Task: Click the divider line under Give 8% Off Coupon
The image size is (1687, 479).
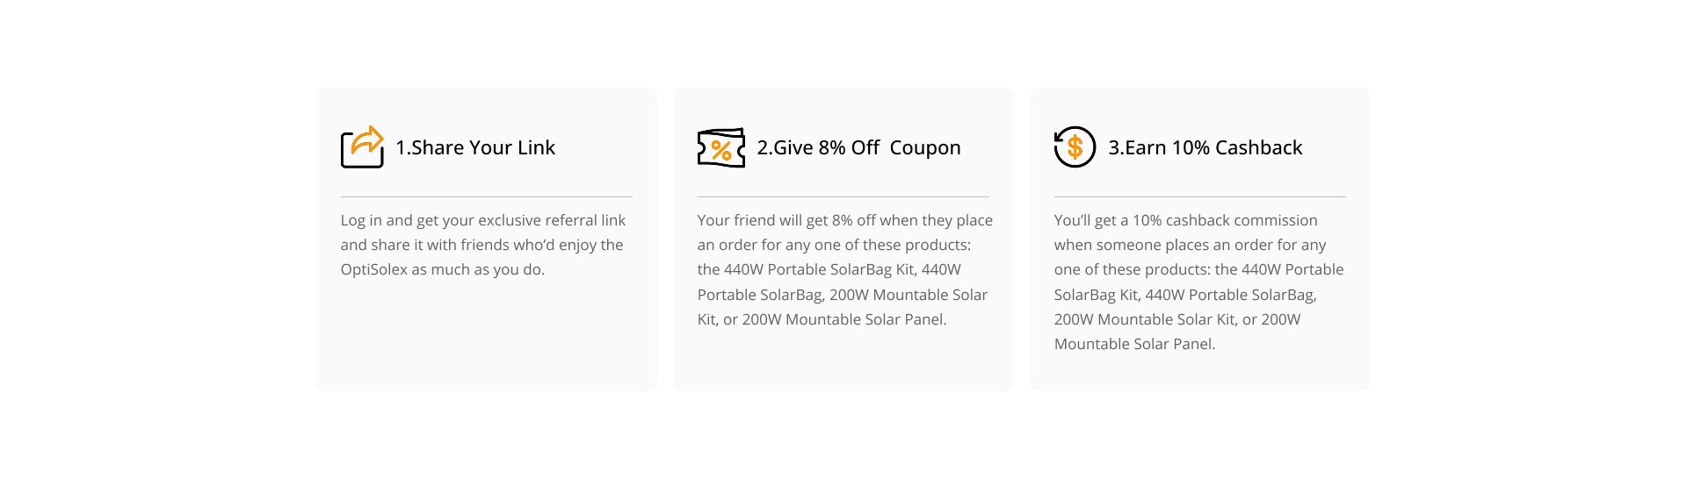Action: pos(843,197)
